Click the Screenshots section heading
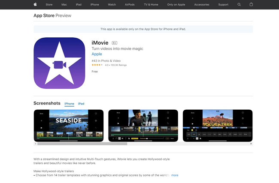Image resolution: width=279 pixels, height=183 pixels. [47, 103]
